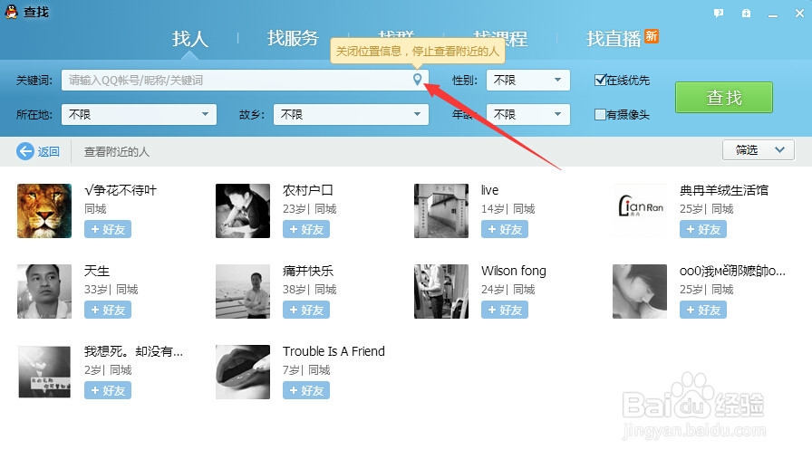Click the green 查找 search button
The height and width of the screenshot is (459, 812).
(724, 97)
